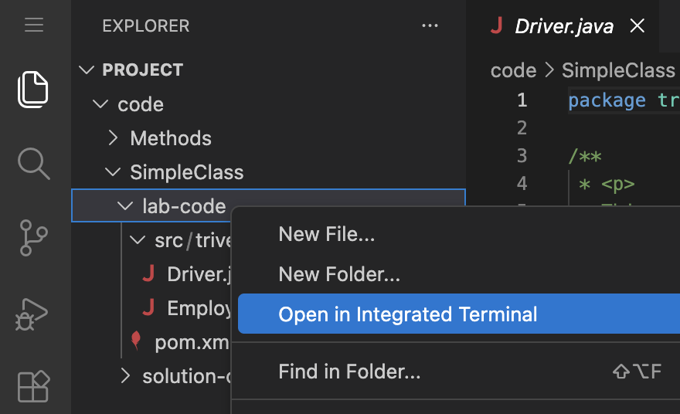Open the hamburger application menu
This screenshot has height=414, width=680.
[x=34, y=25]
